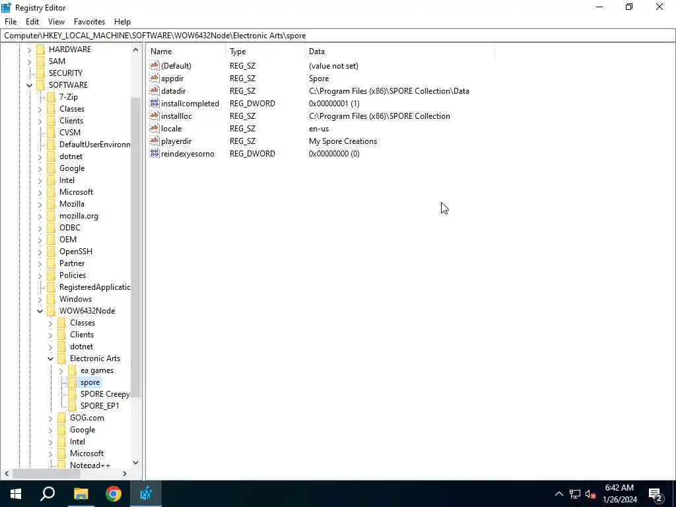Click the installcompleted DWORD value icon

(154, 103)
